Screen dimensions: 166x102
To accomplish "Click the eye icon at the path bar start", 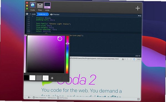I will coord(27,14).
